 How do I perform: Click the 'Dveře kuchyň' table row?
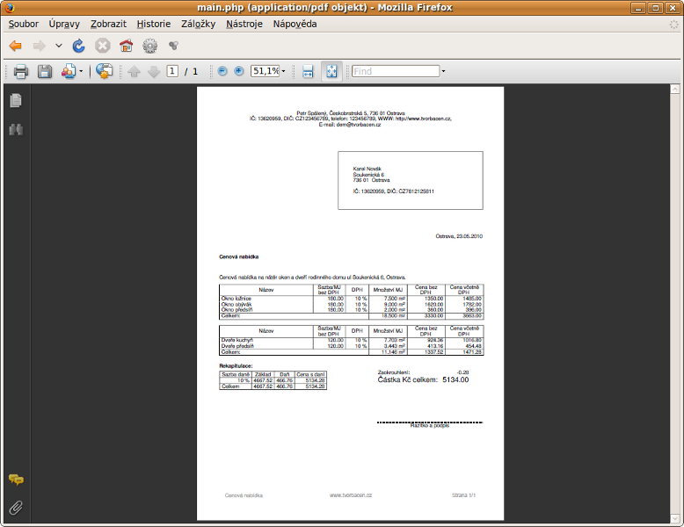(351, 340)
